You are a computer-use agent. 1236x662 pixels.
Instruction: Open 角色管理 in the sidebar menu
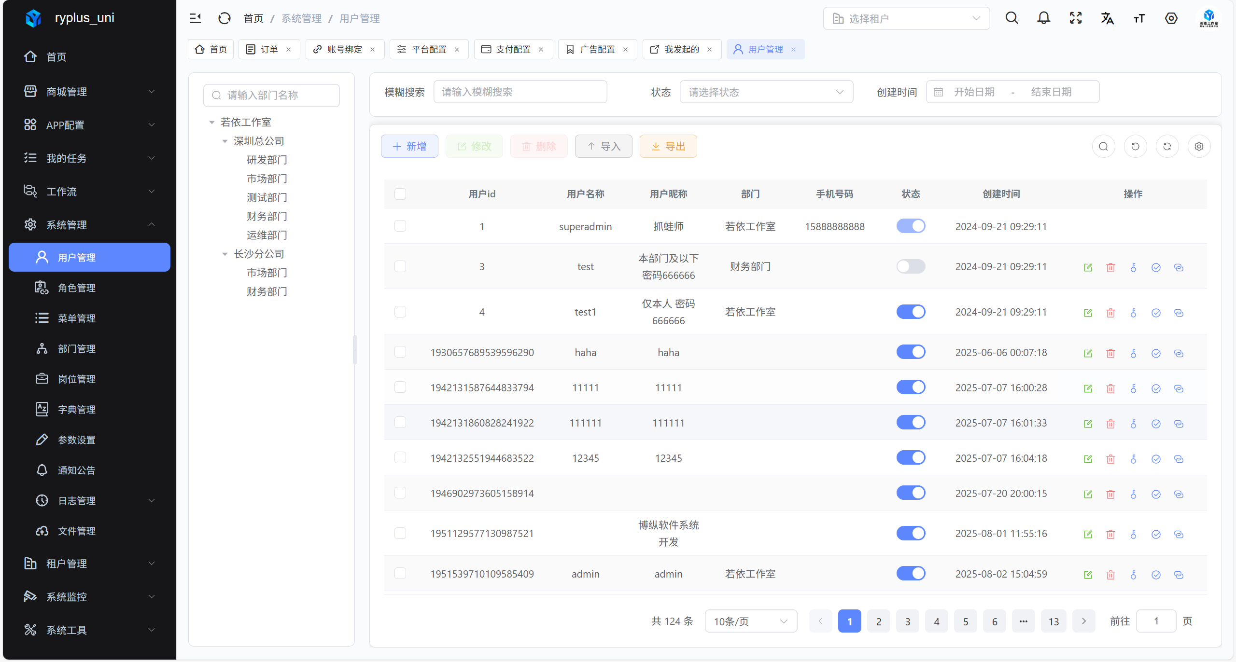point(77,288)
